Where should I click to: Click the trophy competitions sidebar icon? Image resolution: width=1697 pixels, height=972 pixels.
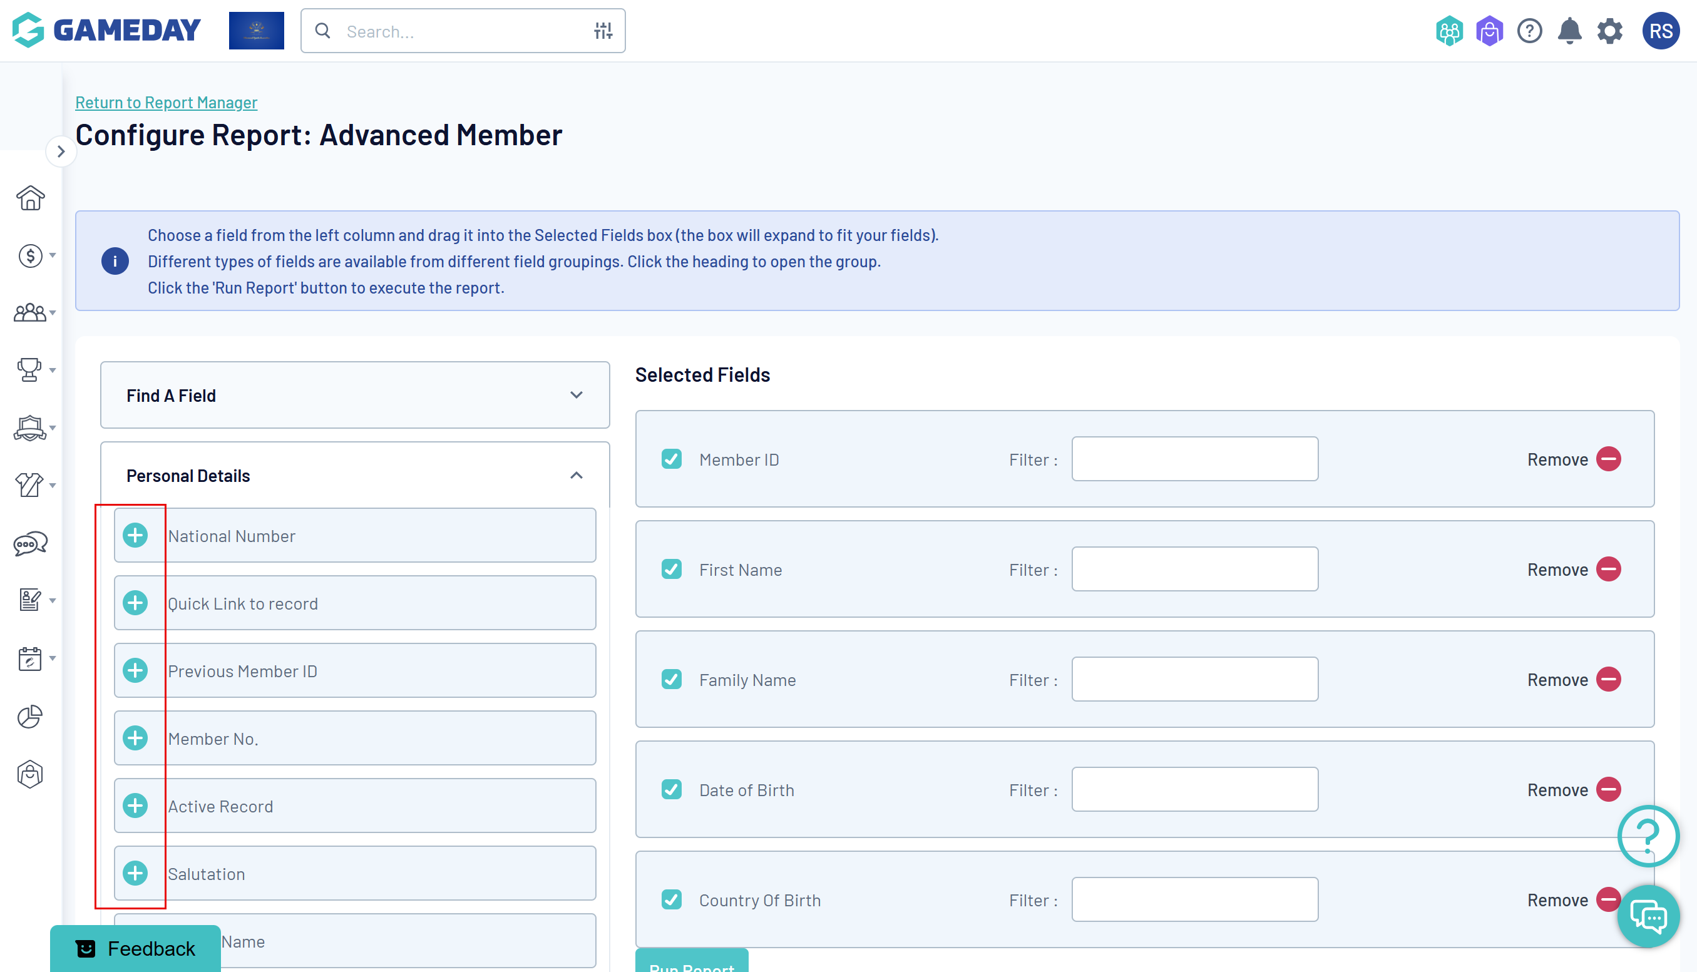pos(29,369)
